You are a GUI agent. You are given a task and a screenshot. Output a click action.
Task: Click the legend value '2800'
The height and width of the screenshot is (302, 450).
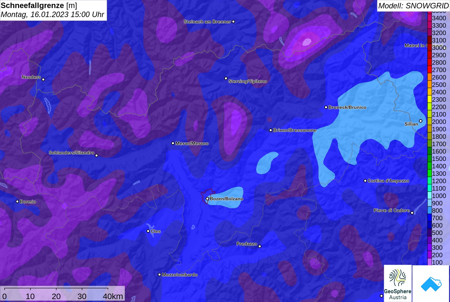point(439,62)
